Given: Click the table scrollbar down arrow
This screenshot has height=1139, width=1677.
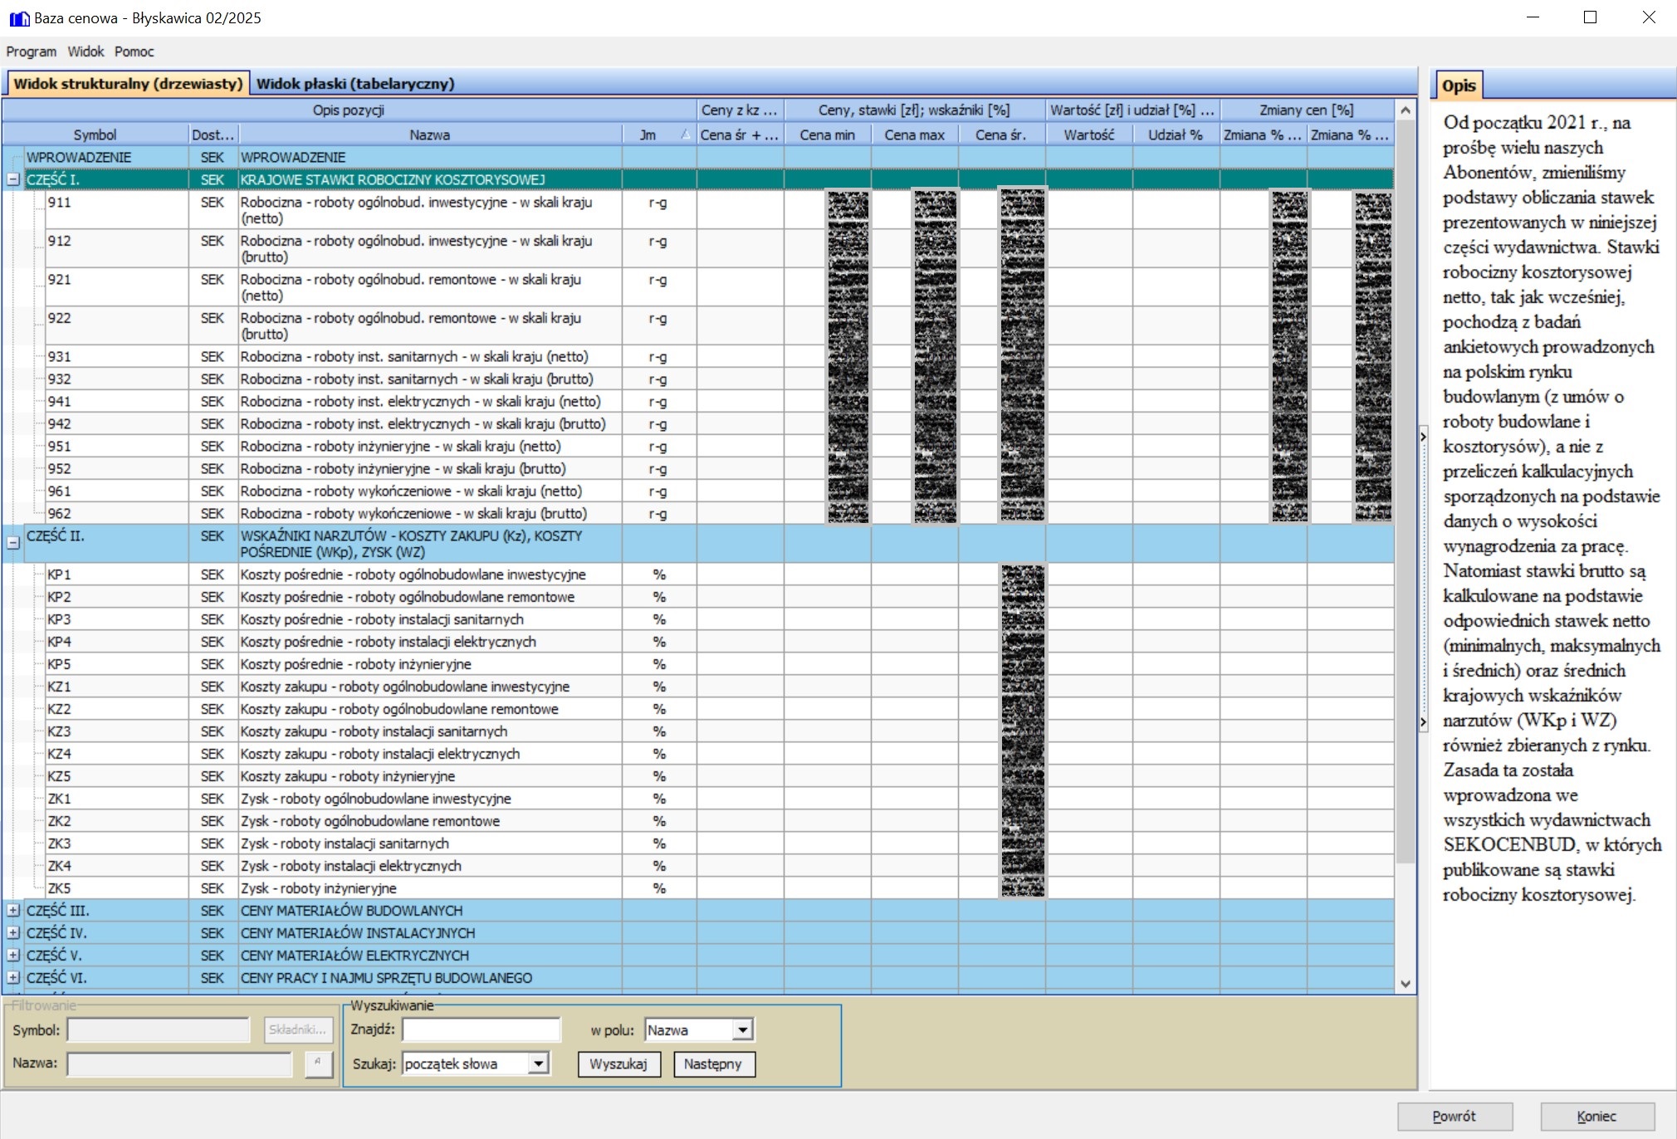Looking at the screenshot, I should pos(1406,984).
